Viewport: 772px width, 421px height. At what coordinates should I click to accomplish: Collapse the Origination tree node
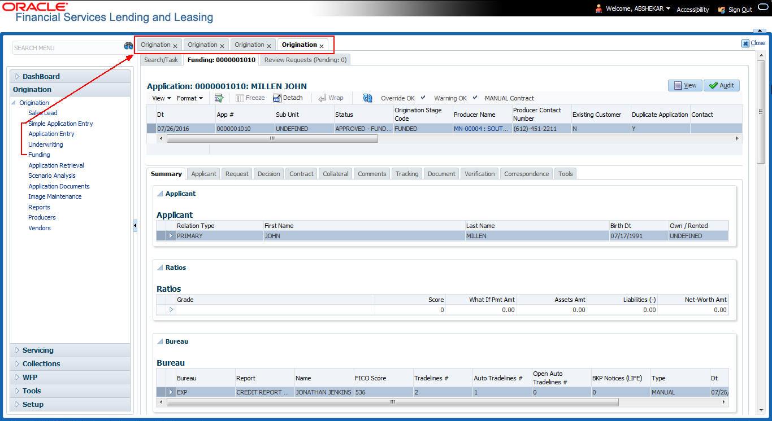(x=14, y=103)
